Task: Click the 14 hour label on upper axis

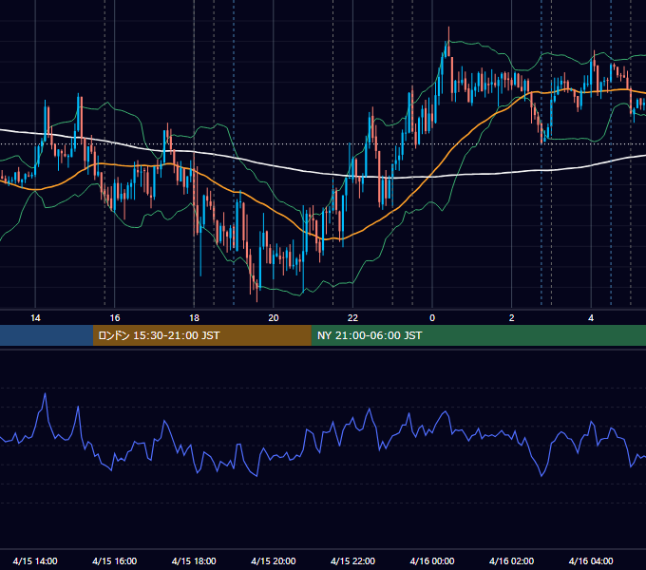Action: [35, 318]
